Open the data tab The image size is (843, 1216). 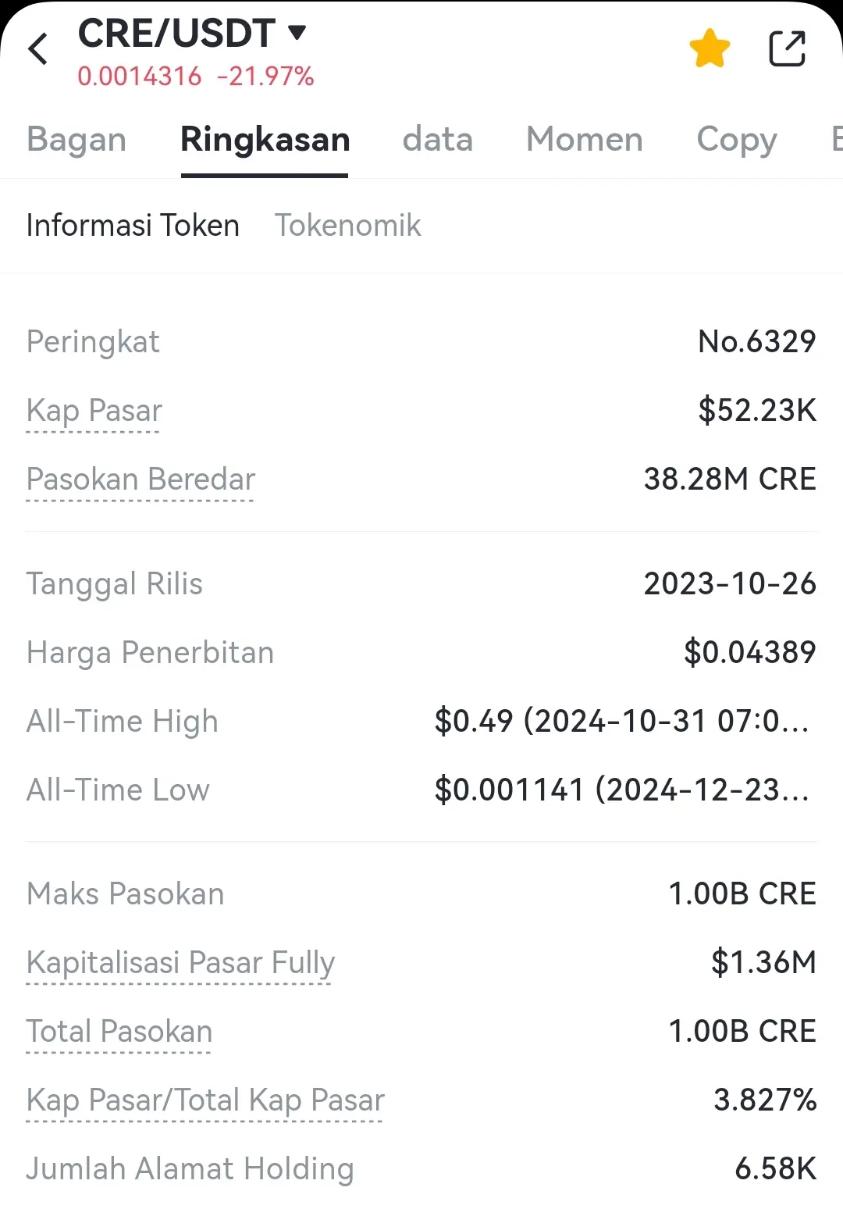(437, 139)
